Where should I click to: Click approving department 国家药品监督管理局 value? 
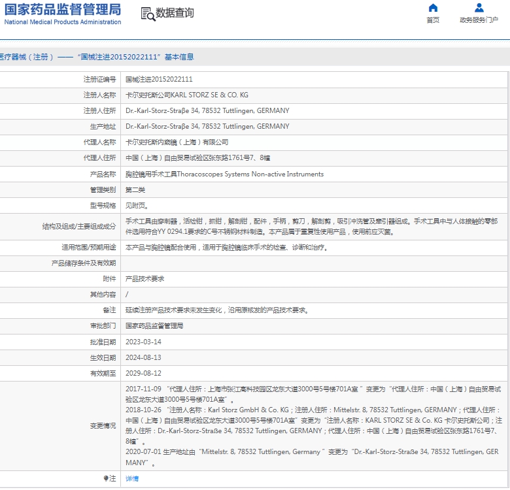click(154, 326)
